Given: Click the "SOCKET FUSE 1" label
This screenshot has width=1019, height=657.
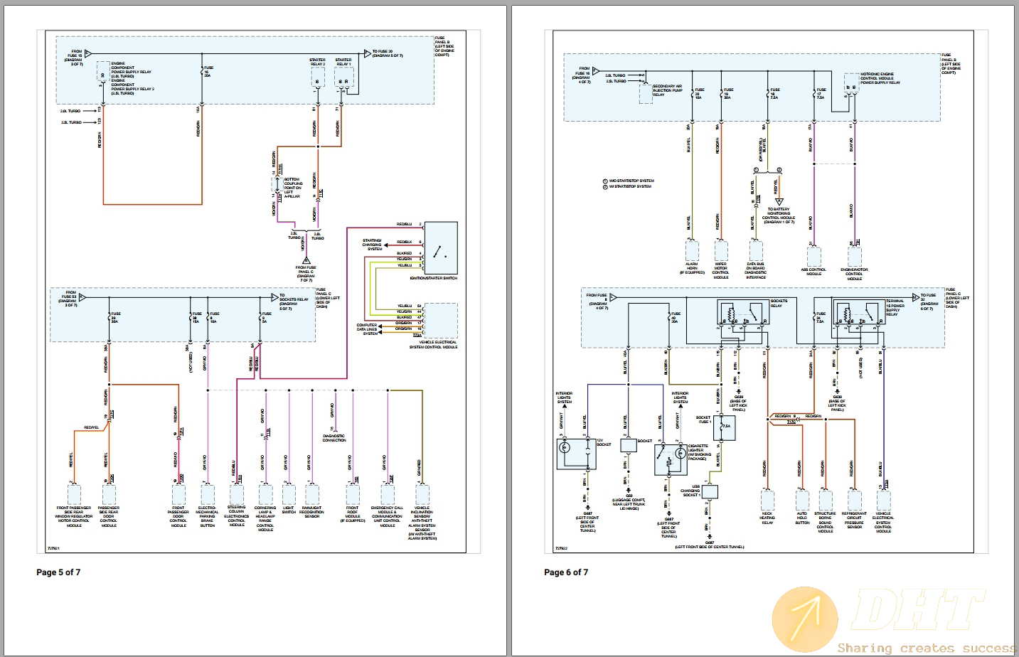Looking at the screenshot, I should pyautogui.click(x=703, y=420).
